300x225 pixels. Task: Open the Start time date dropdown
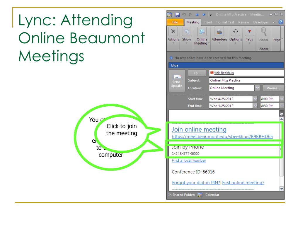pyautogui.click(x=255, y=99)
